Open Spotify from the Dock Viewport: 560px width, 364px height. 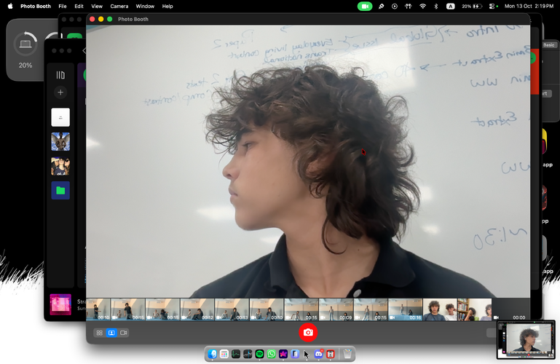pos(259,354)
